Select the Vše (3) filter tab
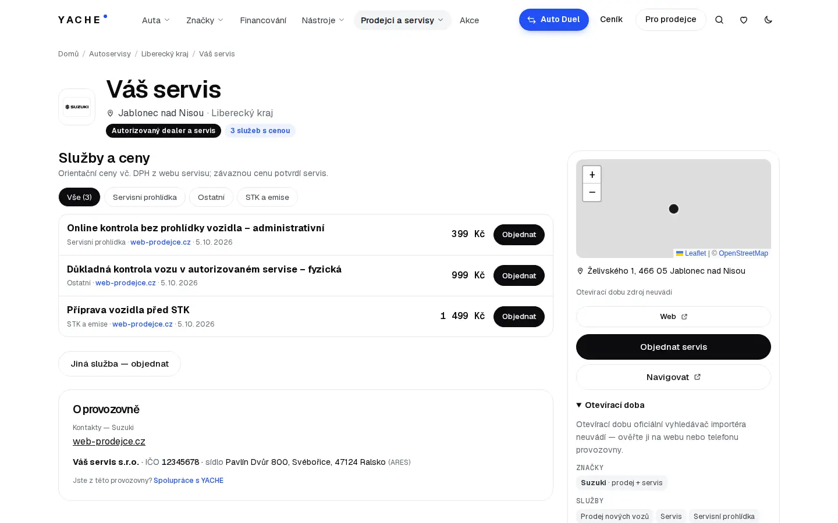 coord(79,197)
